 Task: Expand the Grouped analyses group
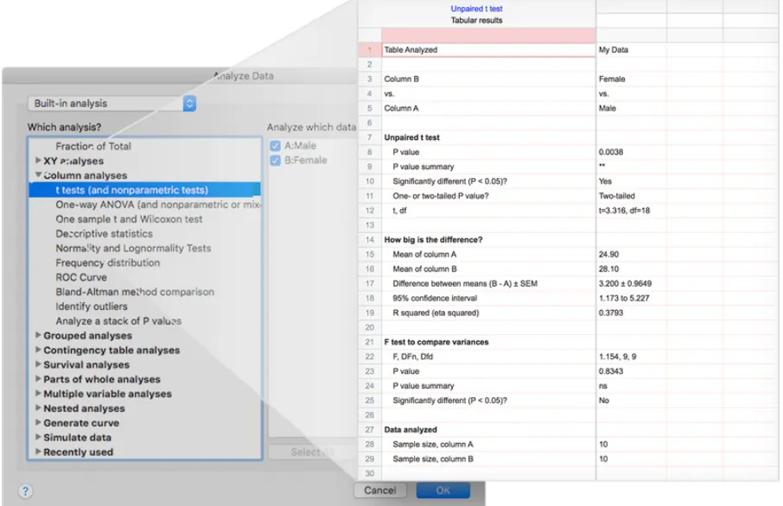click(38, 336)
